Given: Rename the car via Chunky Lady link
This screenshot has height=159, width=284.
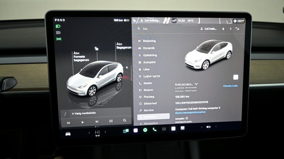Looking at the screenshot, I should [230, 86].
